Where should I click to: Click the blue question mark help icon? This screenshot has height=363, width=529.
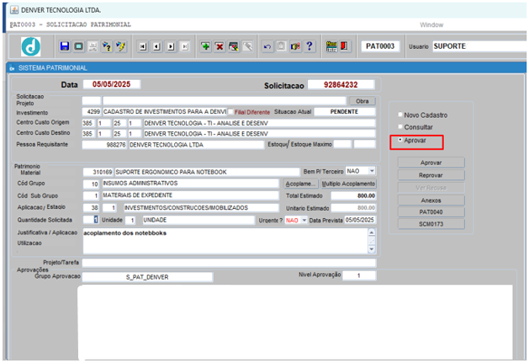click(x=309, y=46)
